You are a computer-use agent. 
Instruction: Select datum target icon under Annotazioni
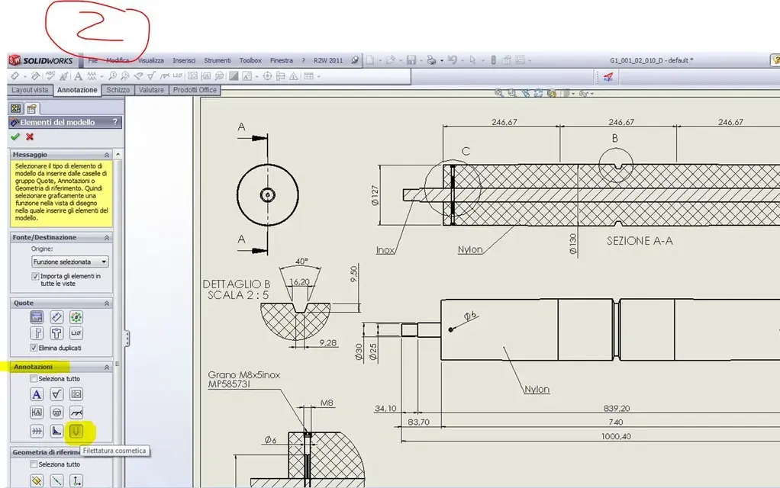[x=56, y=413]
